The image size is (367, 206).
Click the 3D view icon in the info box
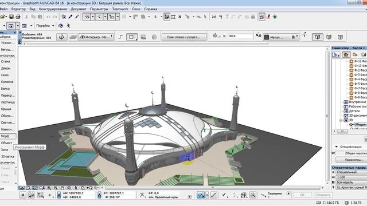(61, 37)
